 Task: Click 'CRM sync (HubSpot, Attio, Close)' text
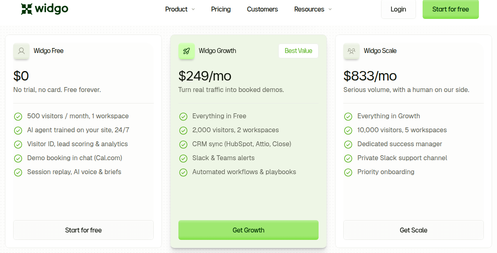coord(242,144)
